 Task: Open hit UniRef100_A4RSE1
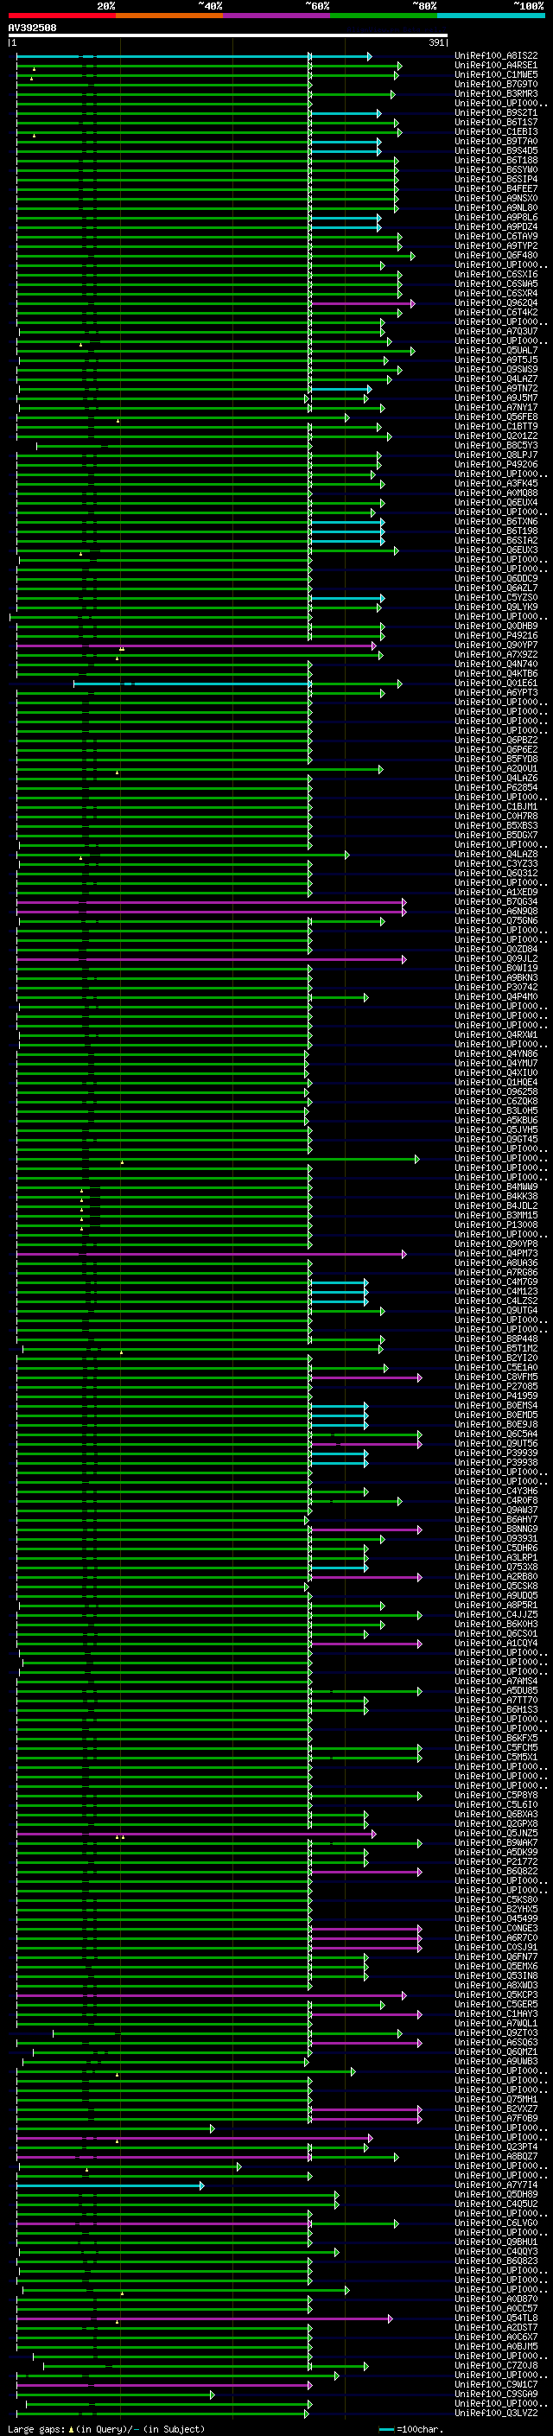click(495, 66)
